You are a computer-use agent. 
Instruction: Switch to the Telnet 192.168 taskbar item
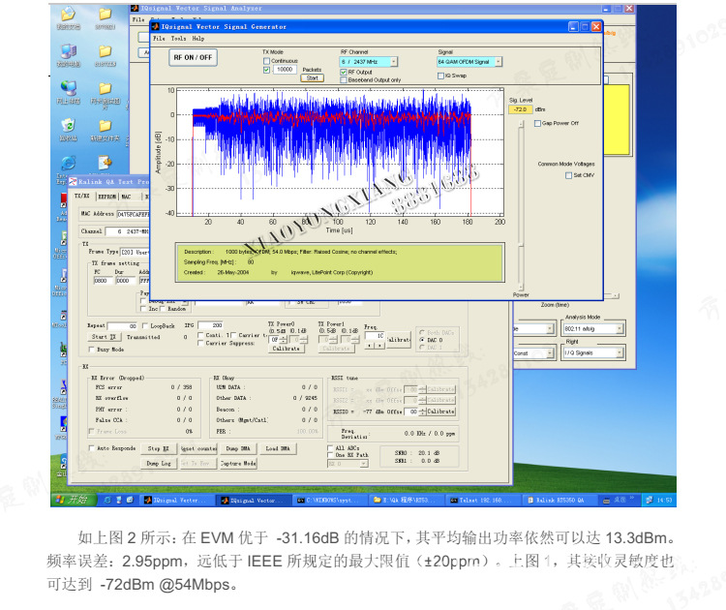[x=484, y=501]
